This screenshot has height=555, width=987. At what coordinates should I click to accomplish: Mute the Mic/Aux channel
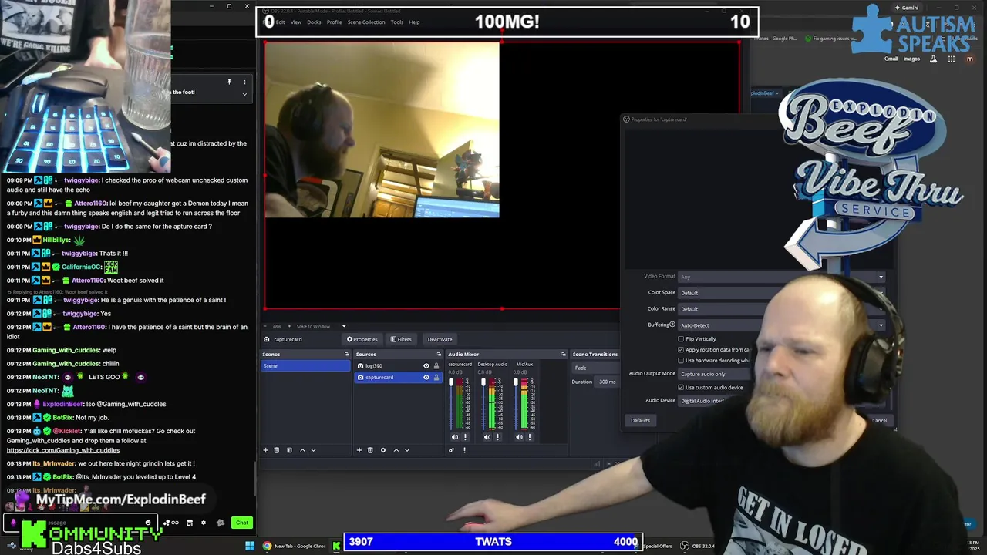tap(520, 437)
